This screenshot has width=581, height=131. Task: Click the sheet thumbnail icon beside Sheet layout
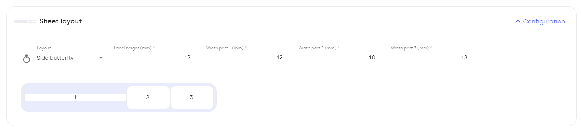click(25, 21)
